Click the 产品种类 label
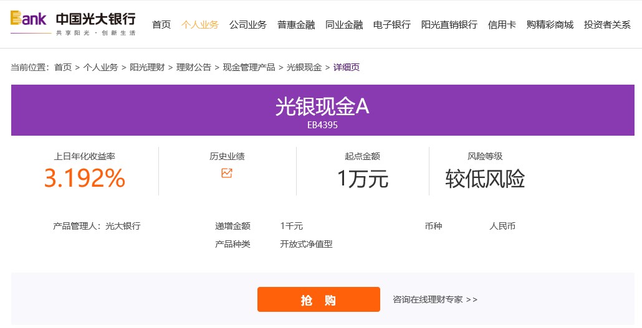Image resolution: width=642 pixels, height=328 pixels. [x=232, y=244]
